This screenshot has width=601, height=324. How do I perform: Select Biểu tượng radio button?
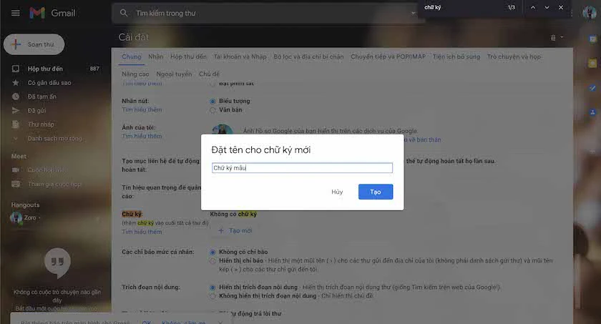(x=212, y=101)
